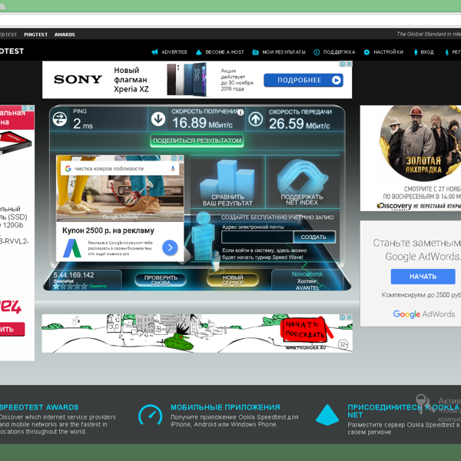This screenshot has width=461, height=461.
Task: Click the blue pyramid Ookla Net icon
Action: coord(327,415)
